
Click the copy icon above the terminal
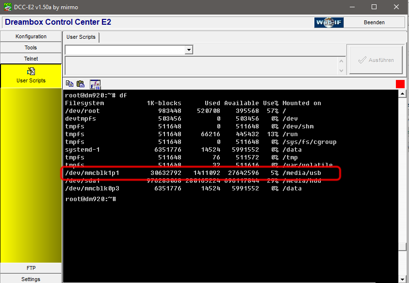pyautogui.click(x=69, y=84)
